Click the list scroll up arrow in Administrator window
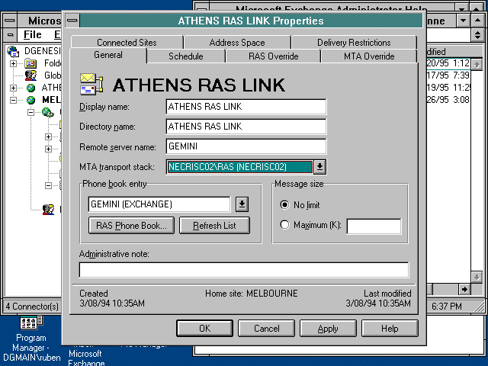The width and height of the screenshot is (488, 366). click(x=477, y=65)
